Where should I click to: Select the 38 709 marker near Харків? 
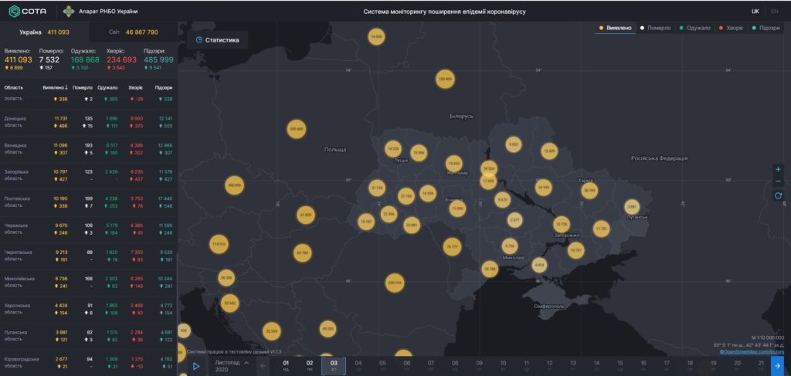tap(589, 191)
